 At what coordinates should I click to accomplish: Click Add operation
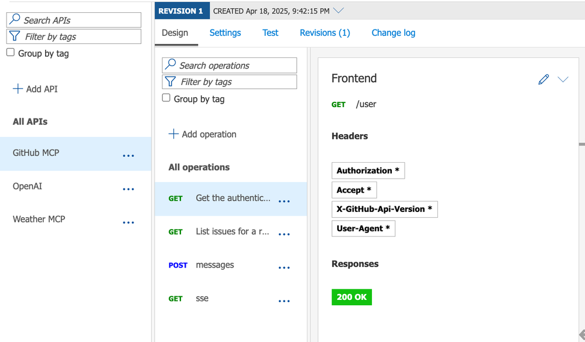pyautogui.click(x=203, y=134)
